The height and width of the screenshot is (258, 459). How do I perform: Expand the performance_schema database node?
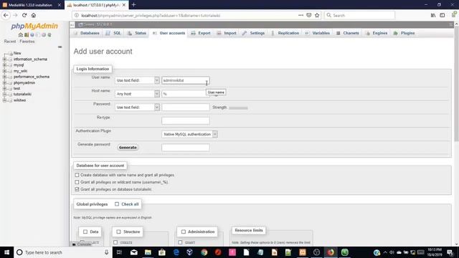(4, 77)
